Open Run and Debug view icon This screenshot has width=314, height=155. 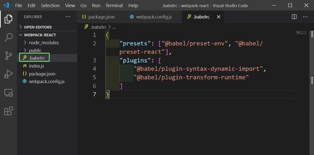[x=8, y=74]
